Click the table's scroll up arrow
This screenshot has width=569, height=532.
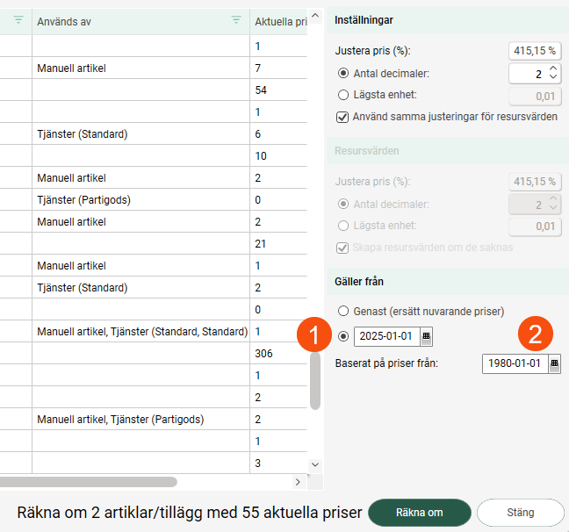pos(315,16)
